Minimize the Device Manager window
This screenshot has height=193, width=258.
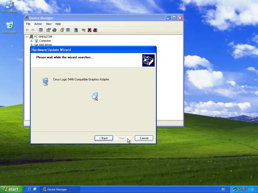[168, 18]
